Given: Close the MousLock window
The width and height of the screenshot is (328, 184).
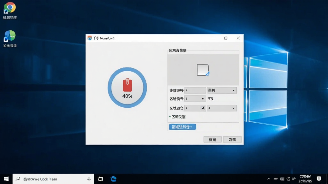Looking at the screenshot, I should (238, 38).
